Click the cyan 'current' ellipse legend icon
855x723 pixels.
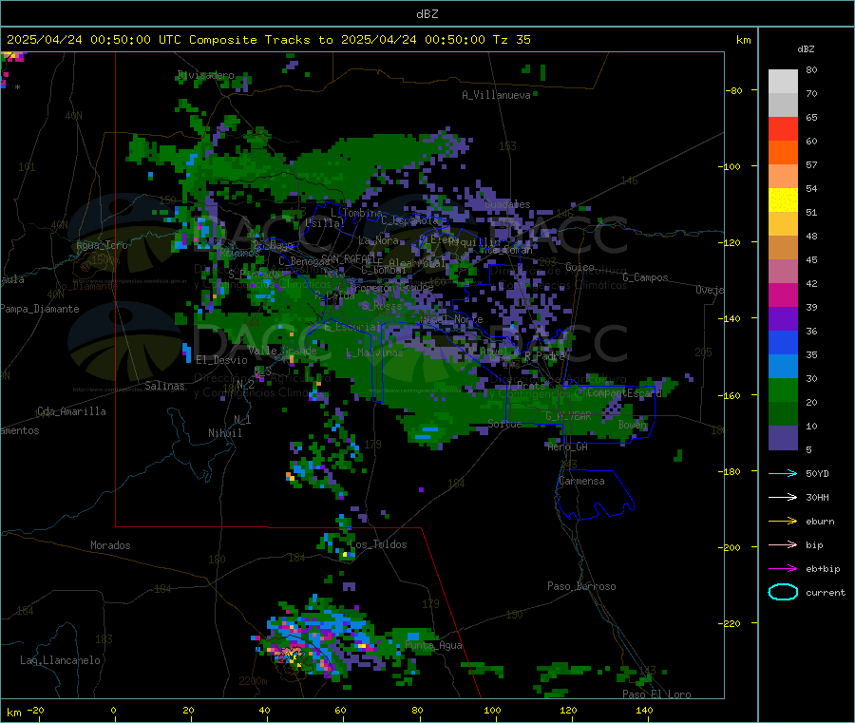(783, 592)
